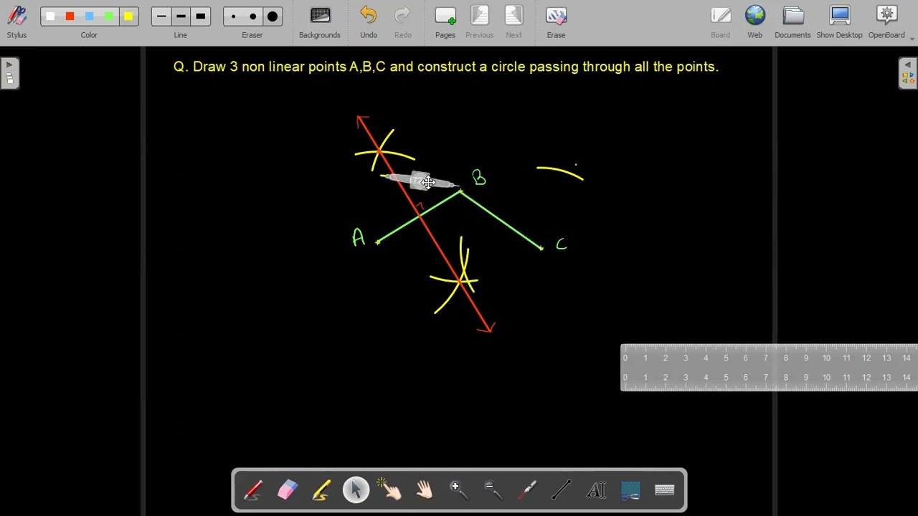This screenshot has height=516, width=918.
Task: Open the Backgrounds chooser
Action: tap(320, 22)
